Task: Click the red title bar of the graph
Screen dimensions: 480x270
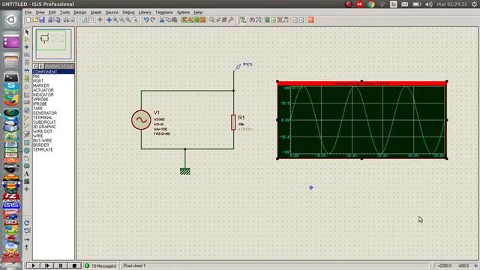Action: [361, 83]
